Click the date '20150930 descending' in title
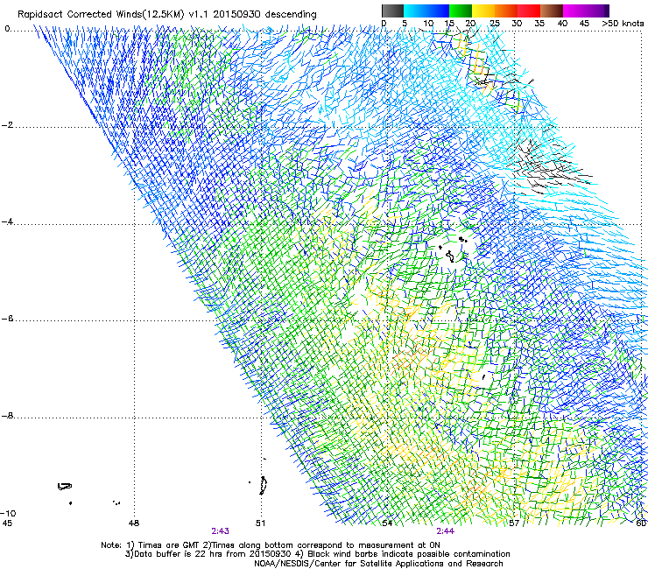 pos(265,15)
